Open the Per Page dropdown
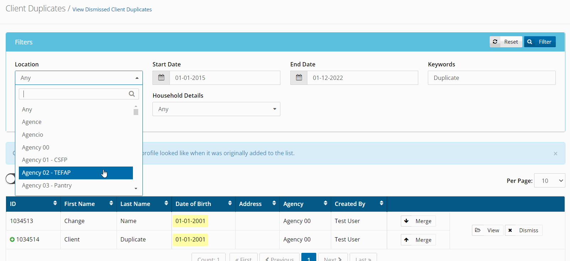Image resolution: width=570 pixels, height=261 pixels. coord(549,181)
